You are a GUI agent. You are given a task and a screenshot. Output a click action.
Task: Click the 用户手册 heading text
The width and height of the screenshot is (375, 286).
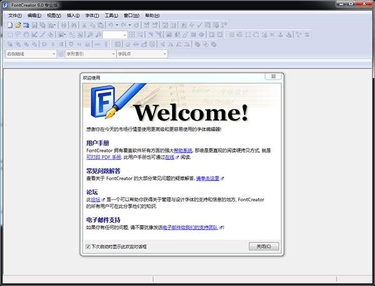point(97,143)
